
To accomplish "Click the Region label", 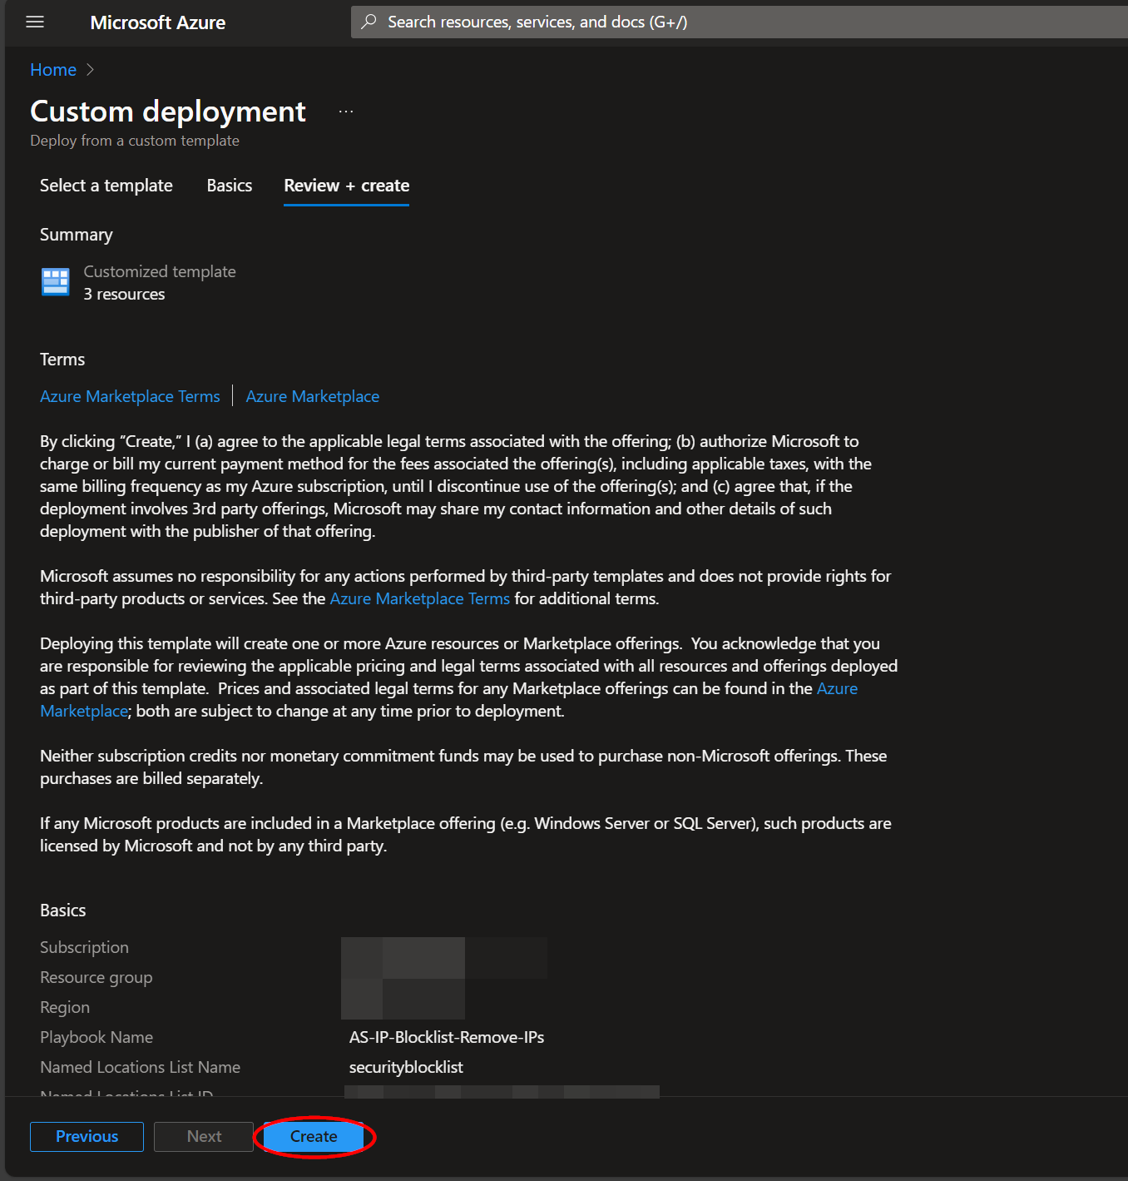I will pos(65,1007).
